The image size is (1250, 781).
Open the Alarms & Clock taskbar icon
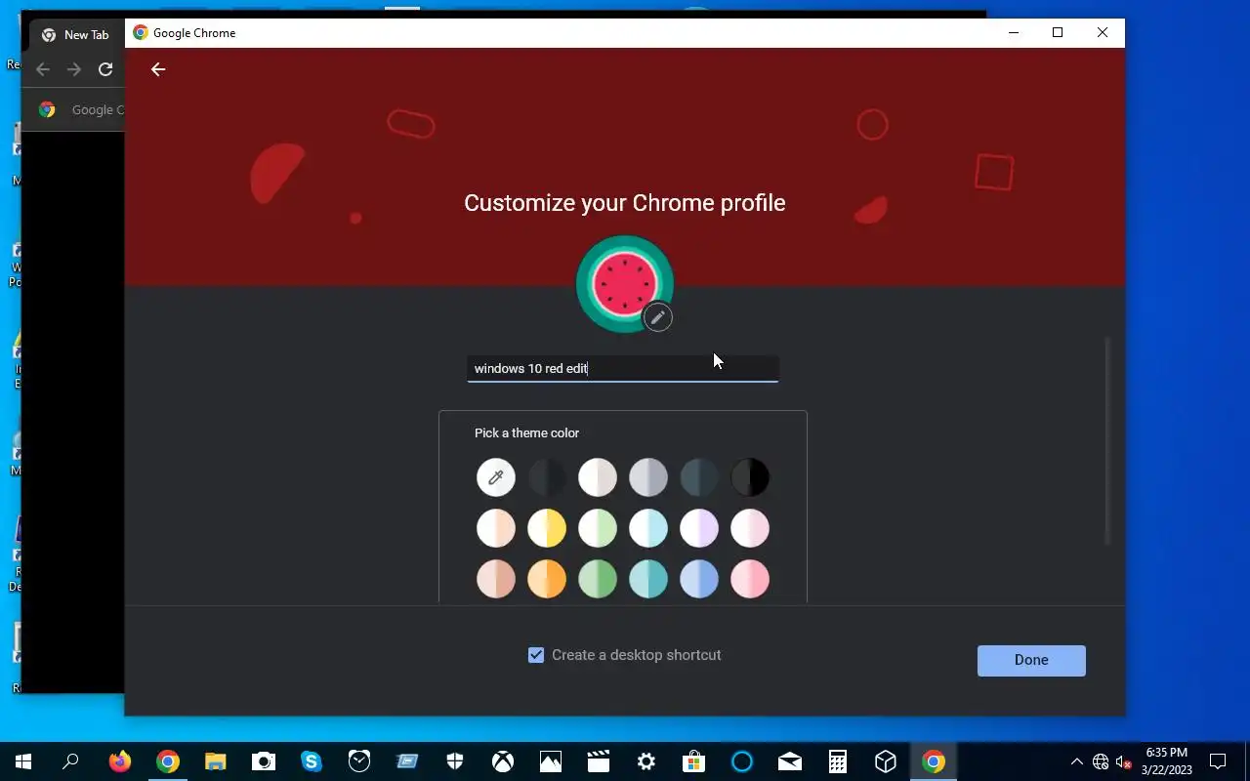[359, 761]
